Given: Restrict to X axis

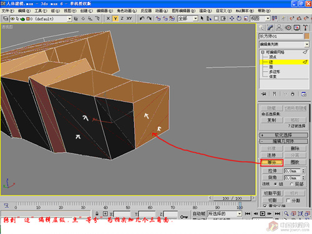Looking at the screenshot, I should 108,19.
